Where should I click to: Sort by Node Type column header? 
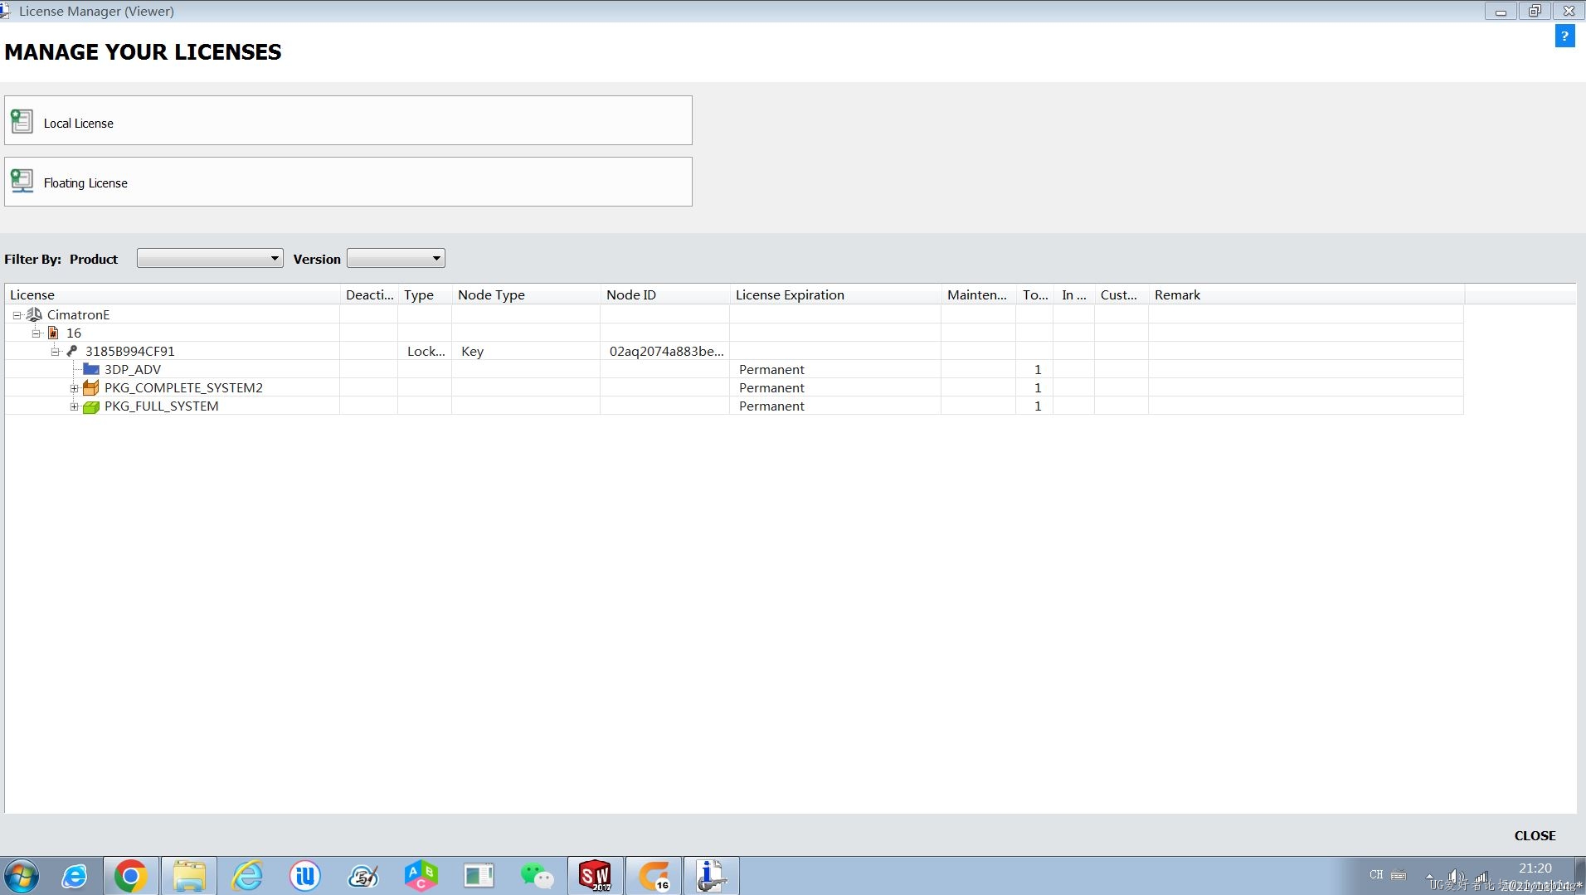[x=526, y=294]
